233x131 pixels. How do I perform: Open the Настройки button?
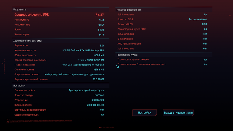[x=144, y=113]
